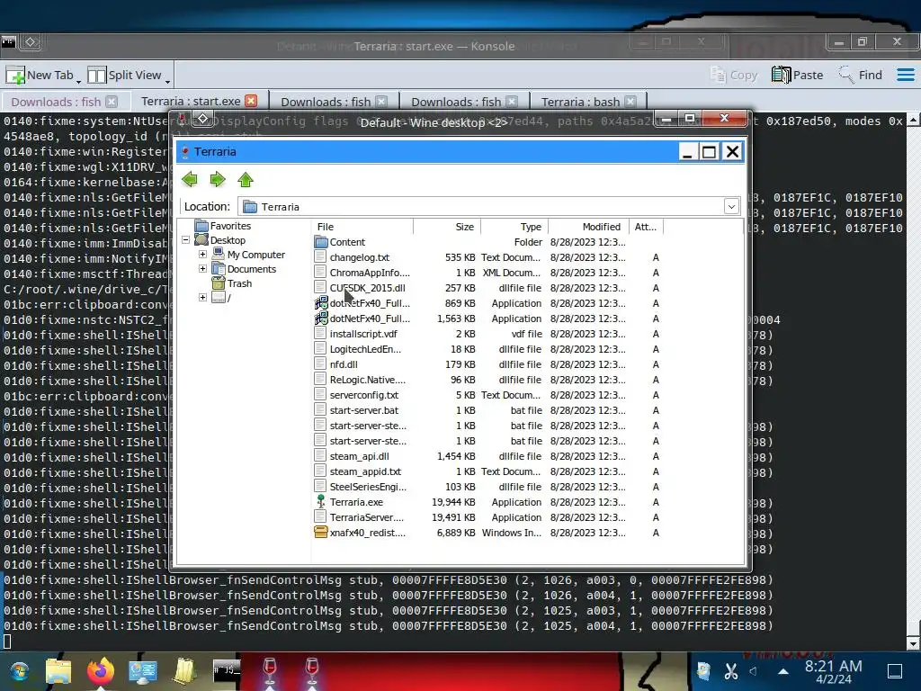Open the Konsole hamburger menu
The image size is (921, 691).
point(905,75)
